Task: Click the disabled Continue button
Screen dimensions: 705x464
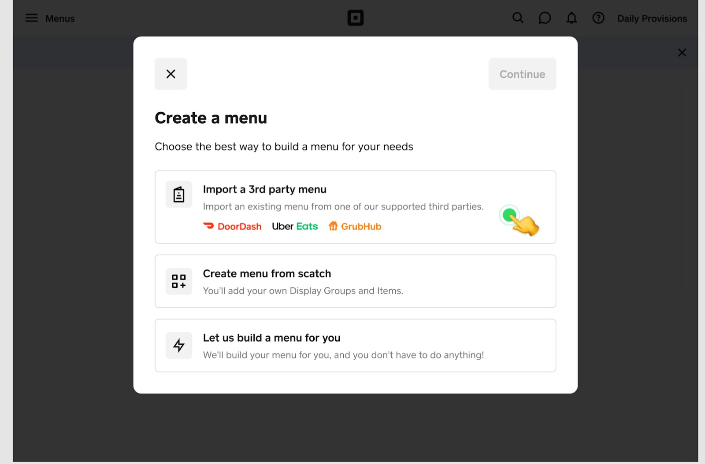Action: coord(522,74)
